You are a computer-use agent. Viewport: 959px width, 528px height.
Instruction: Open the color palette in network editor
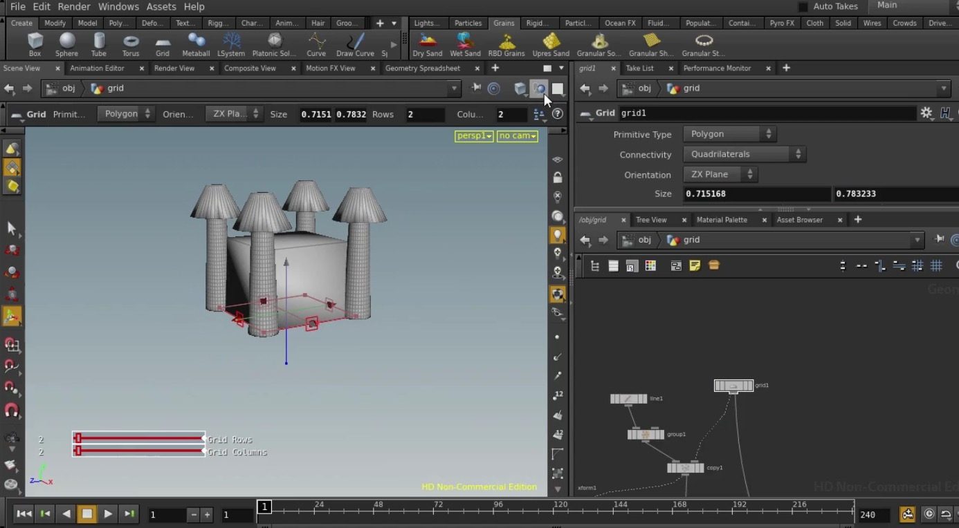point(650,265)
